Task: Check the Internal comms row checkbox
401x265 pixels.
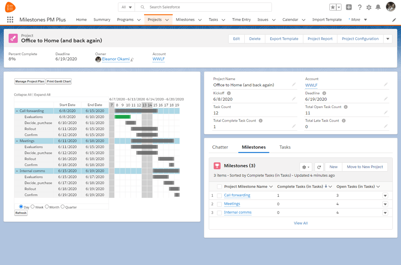Action: 219,213
